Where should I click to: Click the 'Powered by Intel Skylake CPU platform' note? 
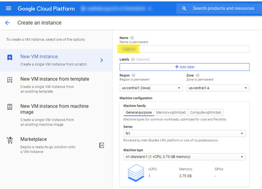point(171,140)
